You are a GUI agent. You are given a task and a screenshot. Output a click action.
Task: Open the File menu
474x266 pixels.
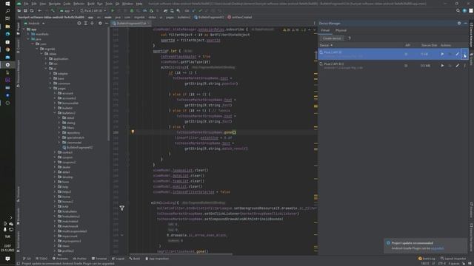[x=26, y=4]
